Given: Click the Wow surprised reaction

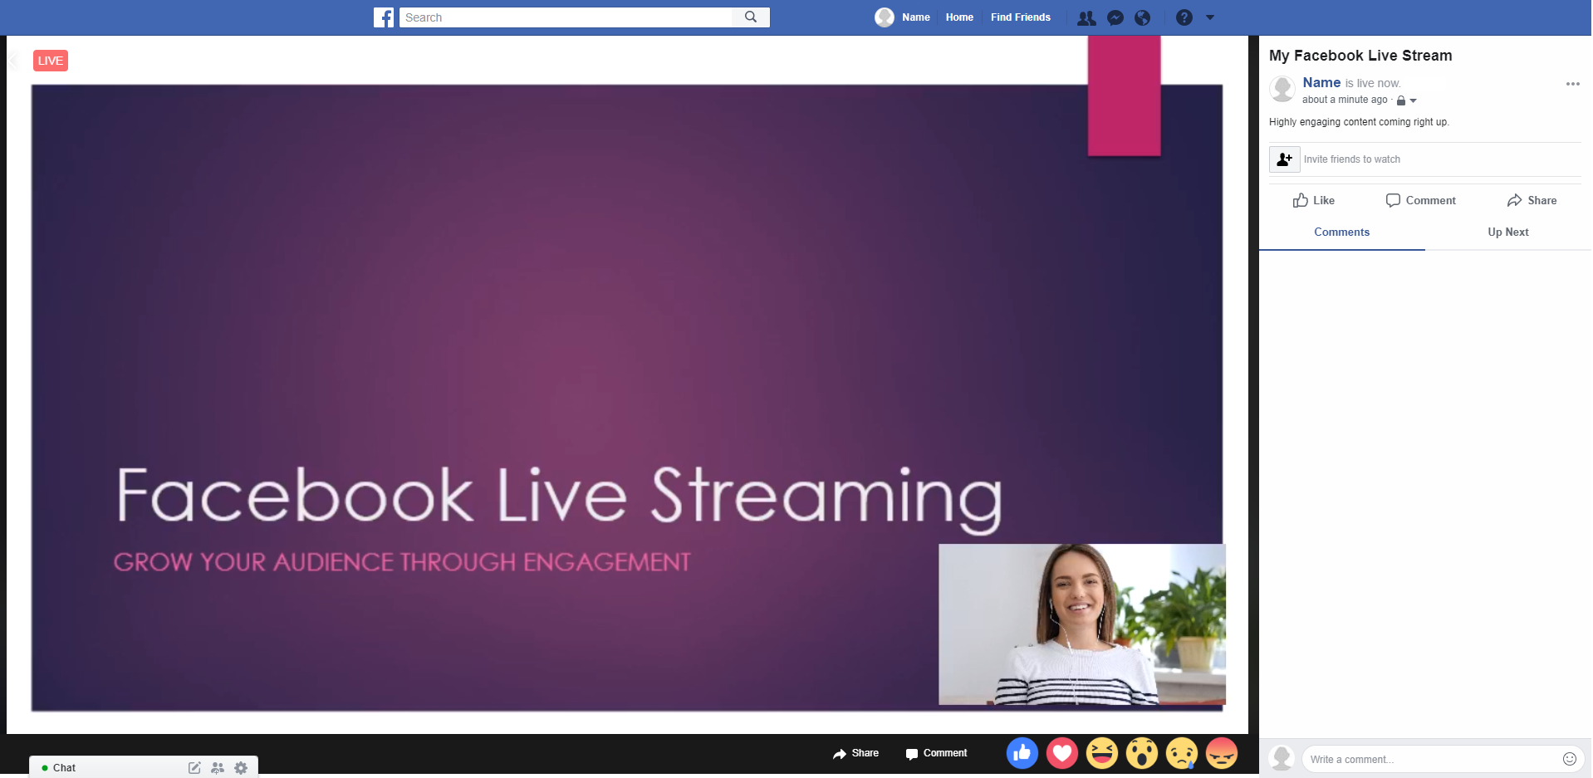Looking at the screenshot, I should point(1142,753).
